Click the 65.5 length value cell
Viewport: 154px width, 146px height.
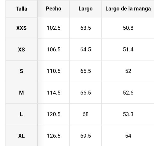pos(85,71)
